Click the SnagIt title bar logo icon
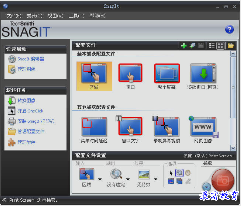Image resolution: width=241 pixels, height=206 pixels. tap(6, 6)
